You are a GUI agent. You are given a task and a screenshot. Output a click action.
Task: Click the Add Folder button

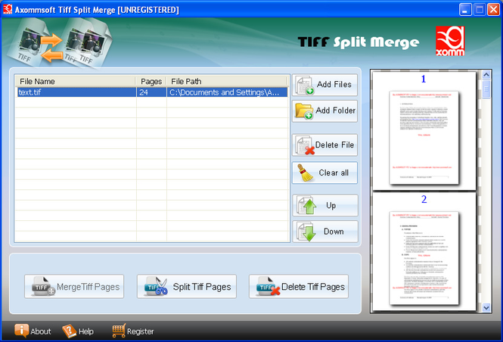pyautogui.click(x=324, y=111)
